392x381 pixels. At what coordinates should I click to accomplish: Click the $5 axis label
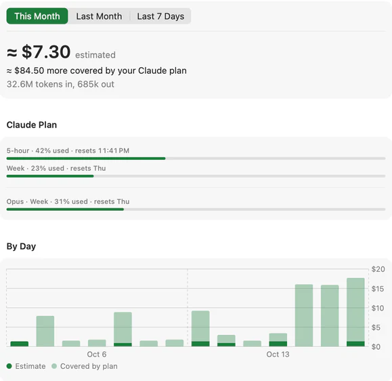[376, 327]
